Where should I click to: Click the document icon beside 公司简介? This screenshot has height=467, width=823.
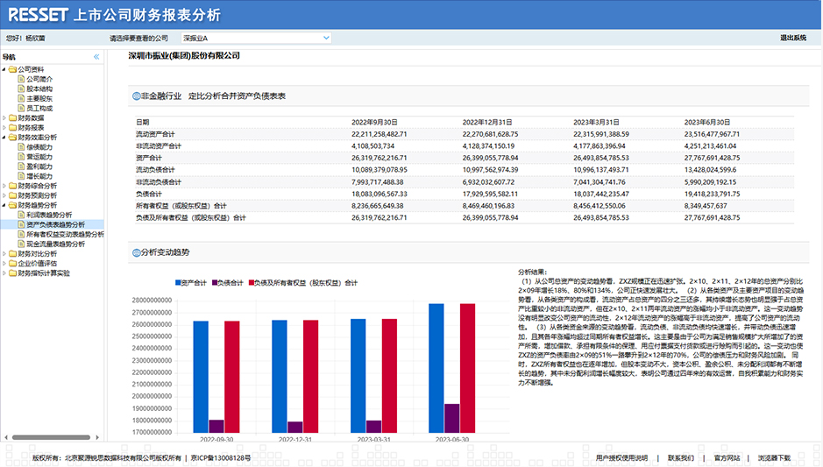click(22, 79)
